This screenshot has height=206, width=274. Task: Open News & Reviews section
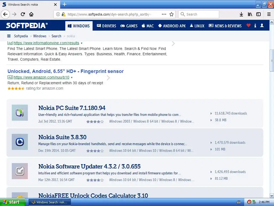tap(225, 26)
